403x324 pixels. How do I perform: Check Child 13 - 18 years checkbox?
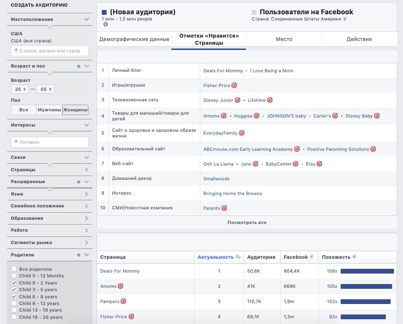coord(14,310)
